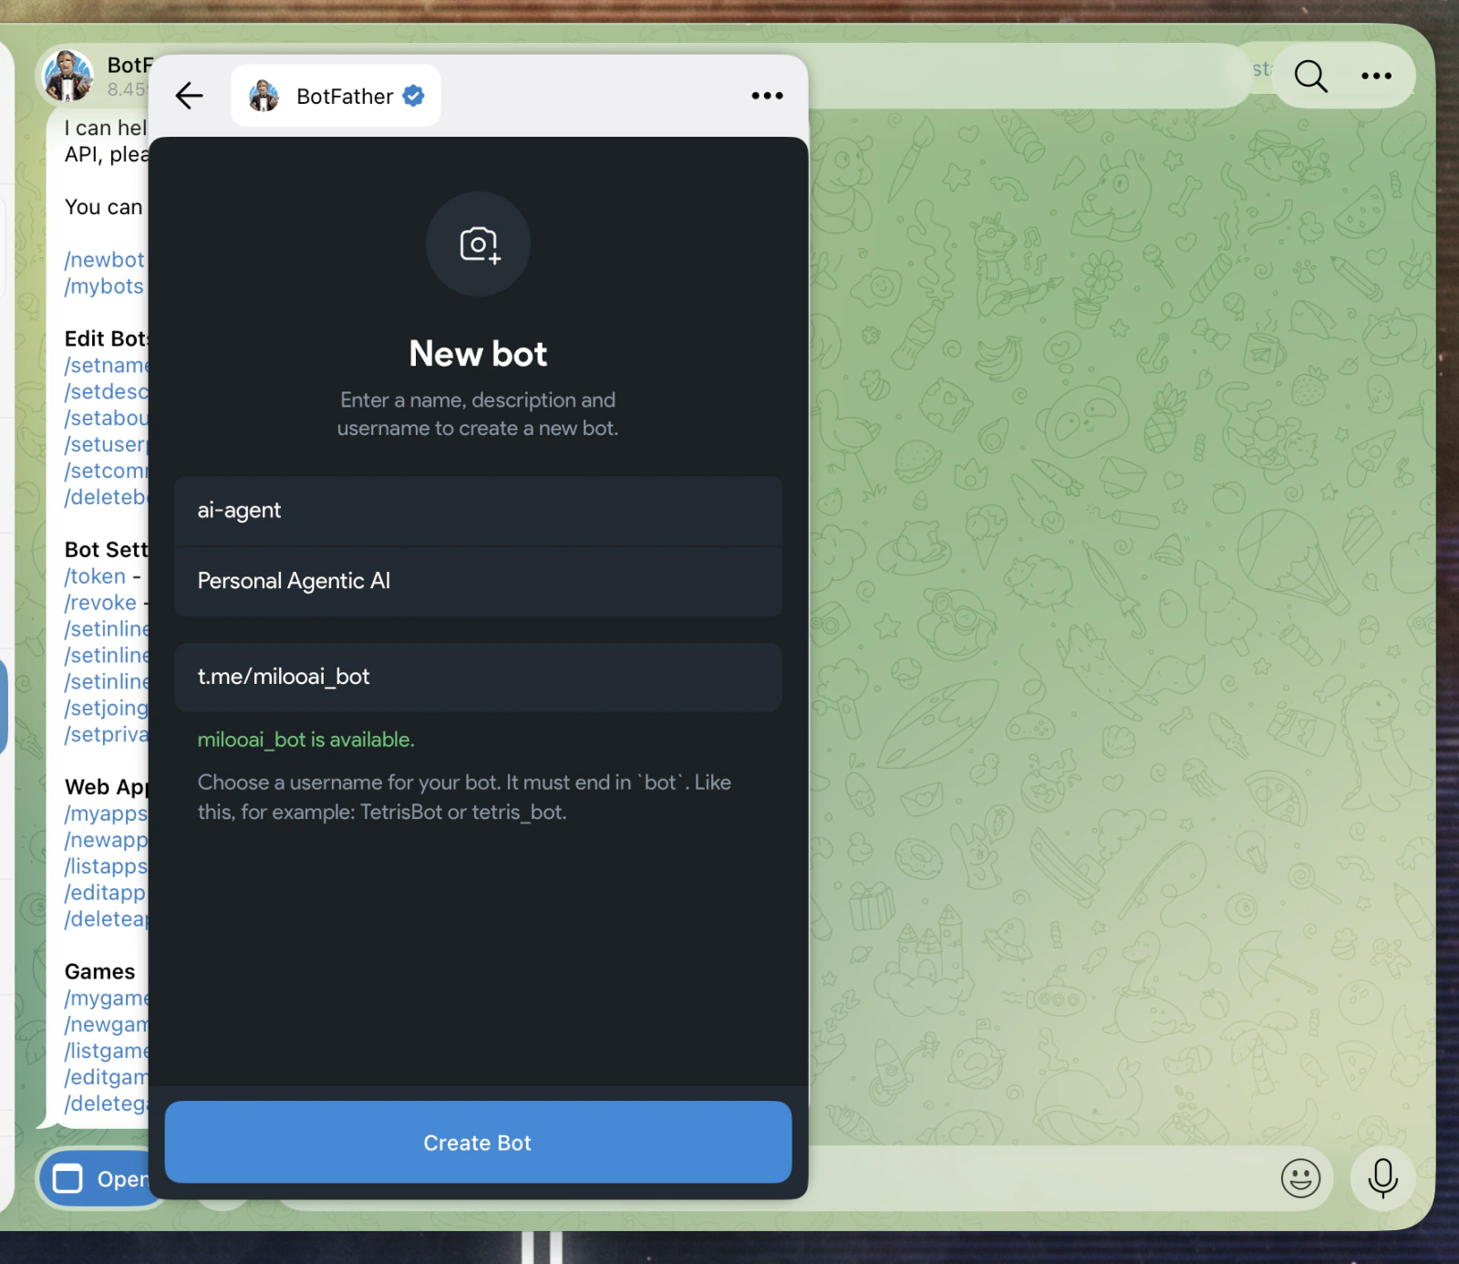The width and height of the screenshot is (1459, 1264).
Task: Click the /token command link
Action: click(x=95, y=576)
